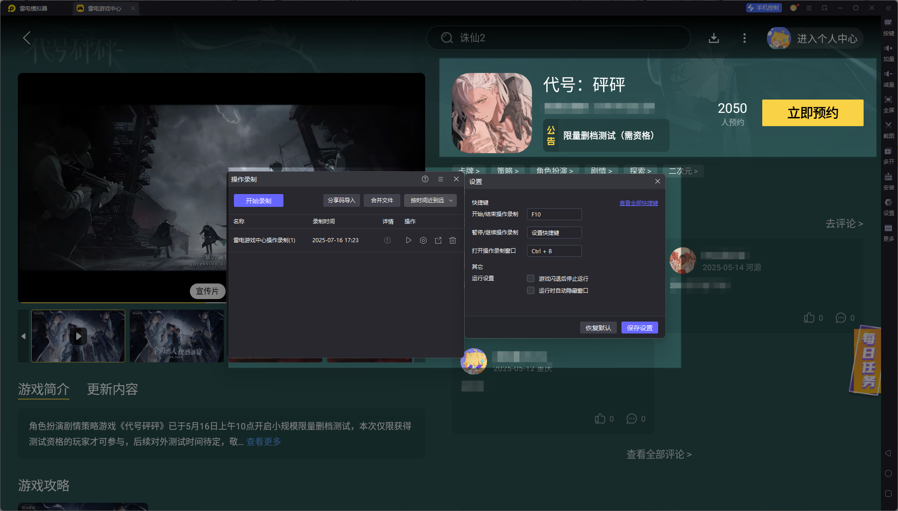This screenshot has height=511, width=898.
Task: Click the 诛仙2 search box
Action: pyautogui.click(x=558, y=38)
